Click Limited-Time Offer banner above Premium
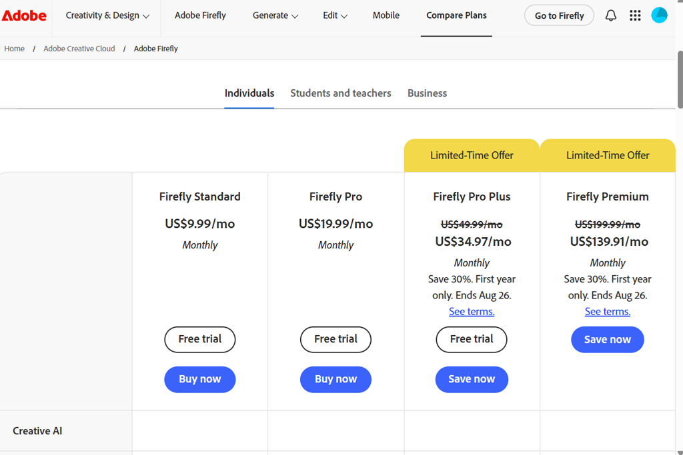The width and height of the screenshot is (683, 455). [x=608, y=155]
